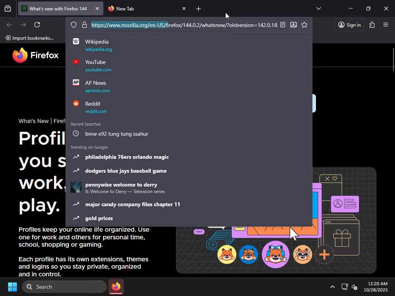The height and width of the screenshot is (296, 395).
Task: Switch to What's new with Firefox 144 tab
Action: [x=61, y=9]
